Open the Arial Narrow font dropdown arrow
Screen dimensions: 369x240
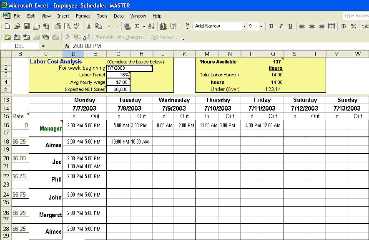[x=244, y=26]
